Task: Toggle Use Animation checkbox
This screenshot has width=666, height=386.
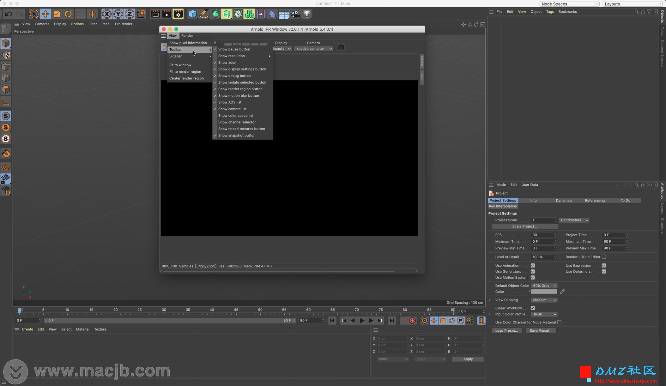Action: point(533,266)
